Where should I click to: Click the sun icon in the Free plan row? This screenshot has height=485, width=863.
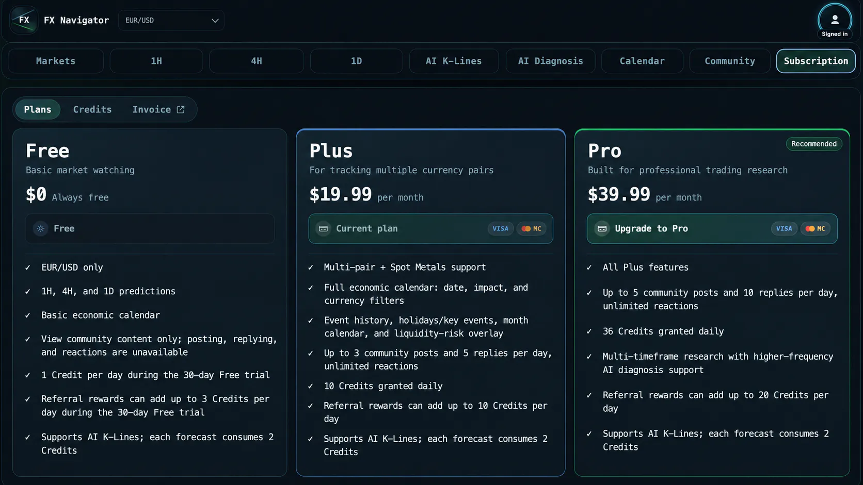click(41, 228)
